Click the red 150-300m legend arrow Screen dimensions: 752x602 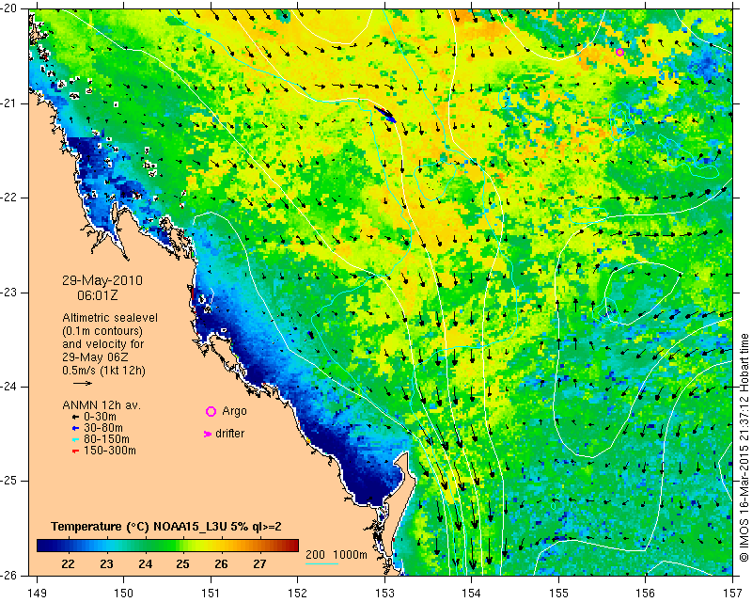click(x=75, y=451)
